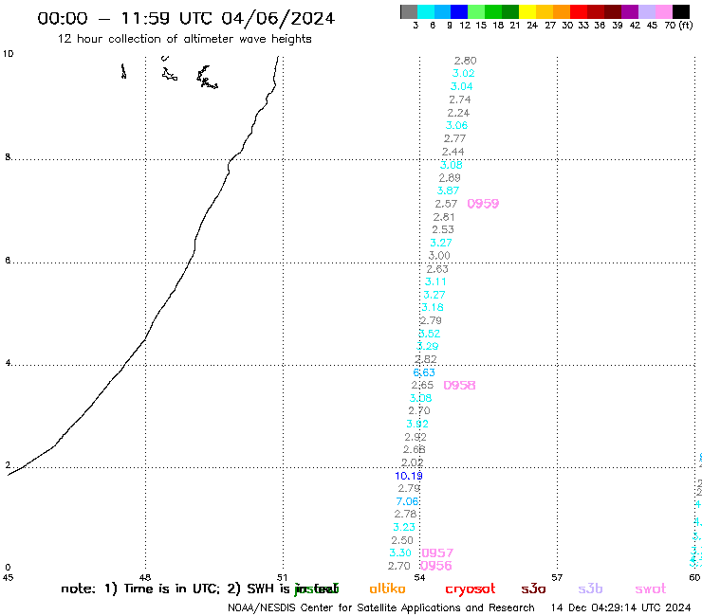
Task: Click the gray value 3.00
Action: pyautogui.click(x=439, y=256)
